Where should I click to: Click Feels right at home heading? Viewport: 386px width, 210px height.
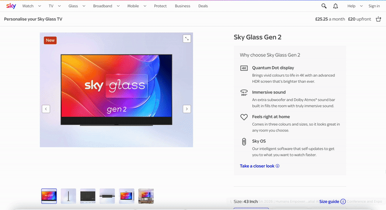pos(271,117)
